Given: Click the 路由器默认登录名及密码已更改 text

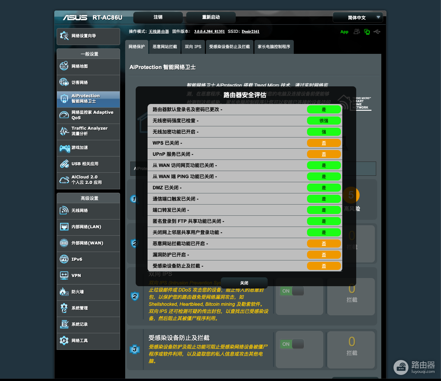Looking at the screenshot, I should (x=188, y=109).
